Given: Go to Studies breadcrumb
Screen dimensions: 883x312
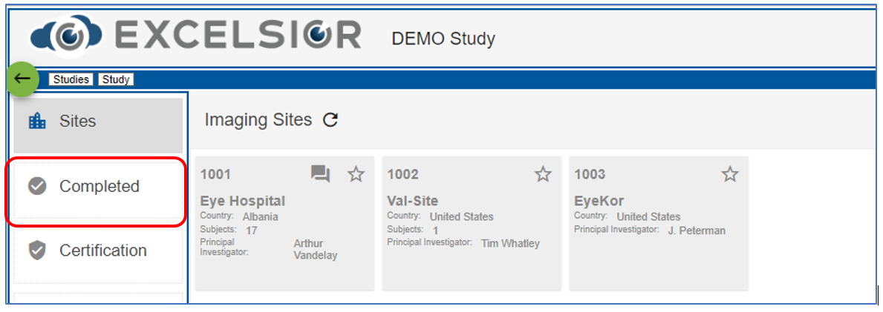Looking at the screenshot, I should pyautogui.click(x=71, y=79).
